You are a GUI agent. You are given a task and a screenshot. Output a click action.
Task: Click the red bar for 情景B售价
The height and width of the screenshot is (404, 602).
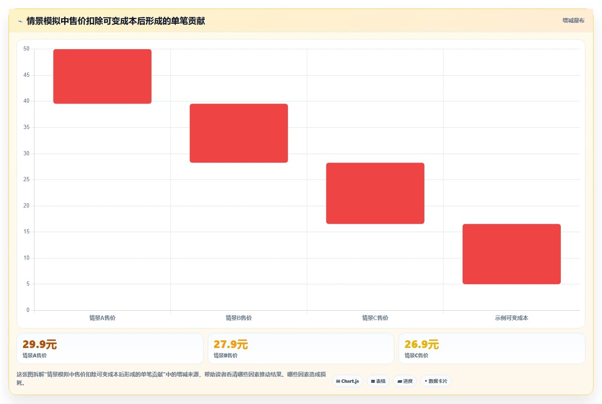coord(239,133)
